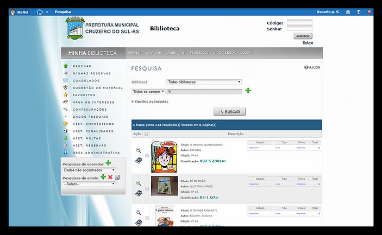The width and height of the screenshot is (382, 235).
Task: Open Favoritos in the sidebar
Action: click(x=84, y=95)
